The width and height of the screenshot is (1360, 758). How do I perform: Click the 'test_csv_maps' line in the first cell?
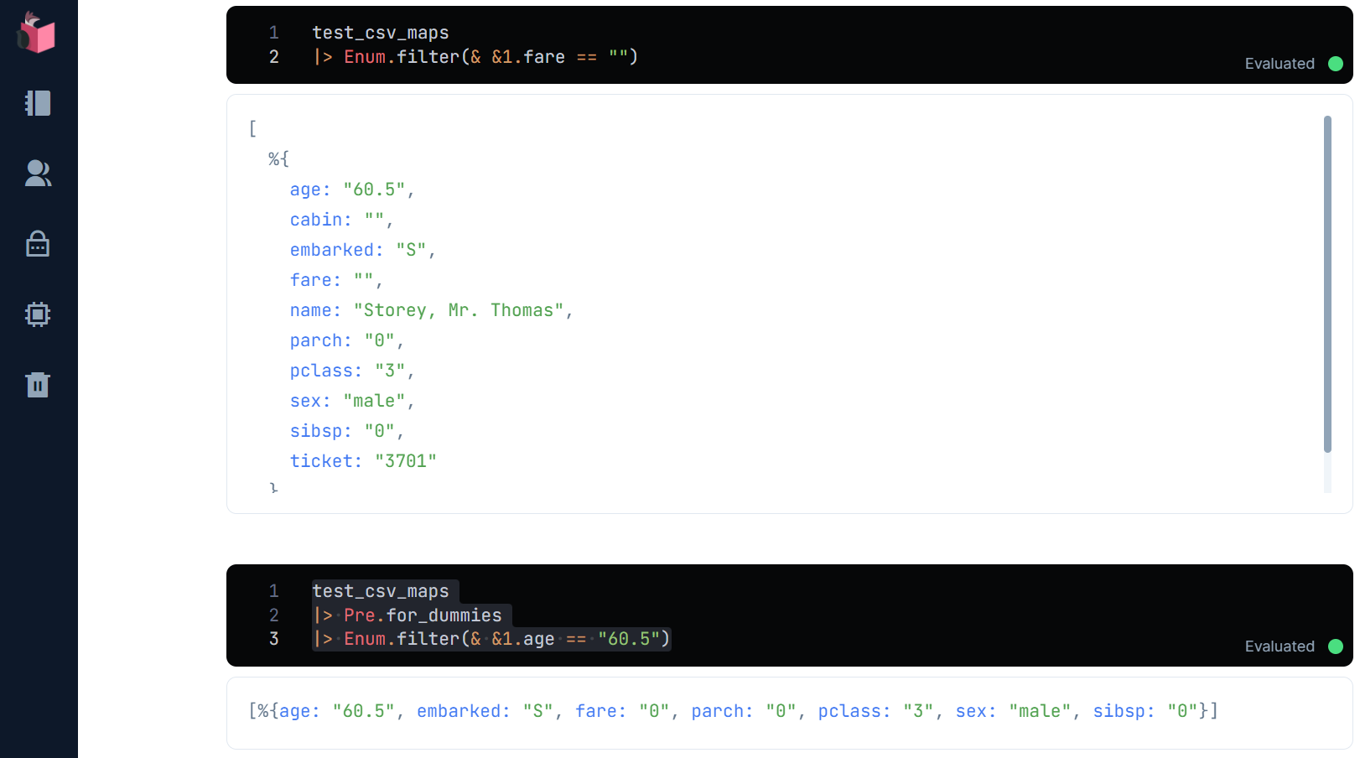pos(381,33)
